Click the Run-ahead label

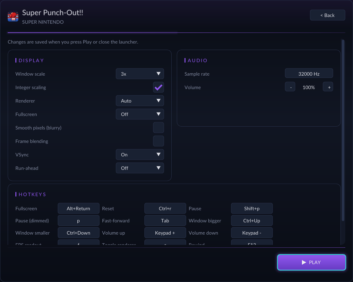point(27,168)
